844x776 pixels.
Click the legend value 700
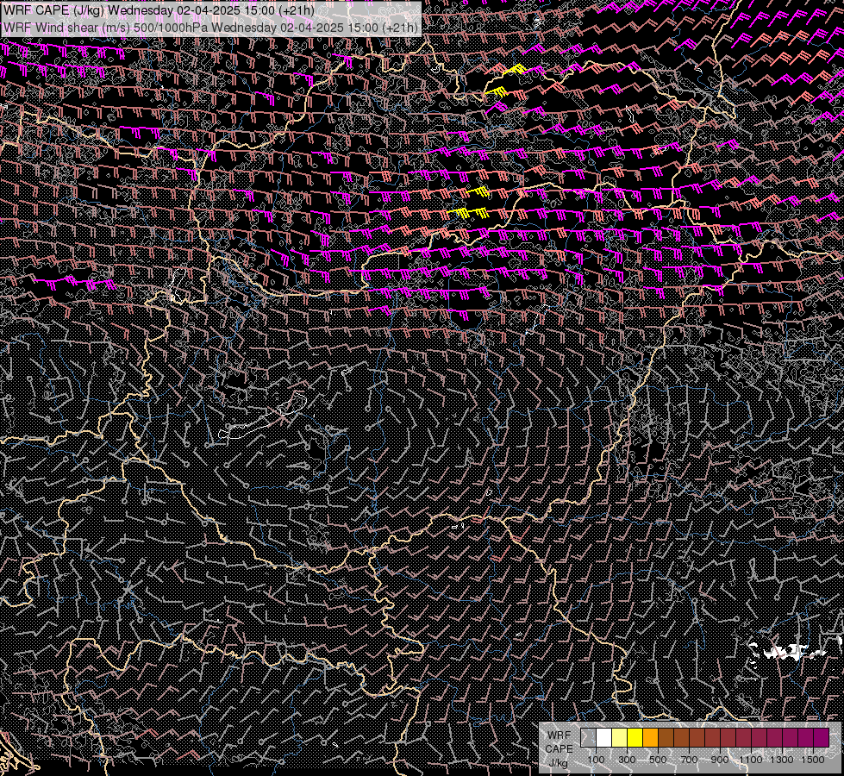pos(689,760)
